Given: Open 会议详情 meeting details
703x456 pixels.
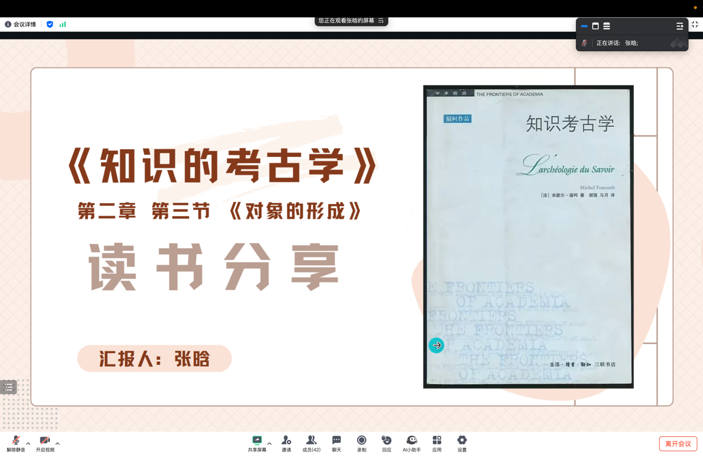Looking at the screenshot, I should [20, 24].
